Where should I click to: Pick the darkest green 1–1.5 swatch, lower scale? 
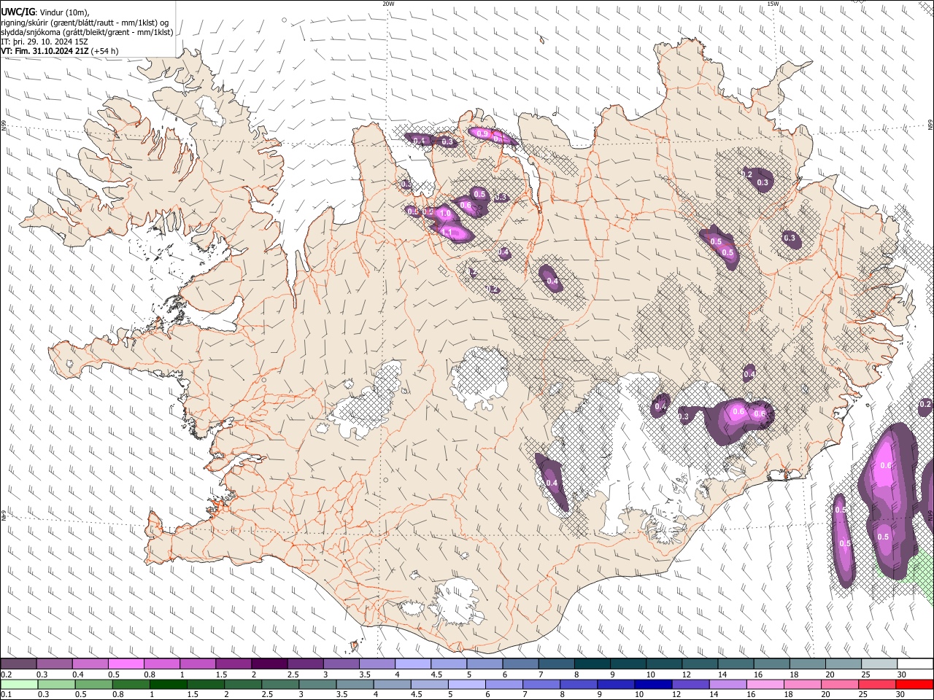[x=167, y=685]
